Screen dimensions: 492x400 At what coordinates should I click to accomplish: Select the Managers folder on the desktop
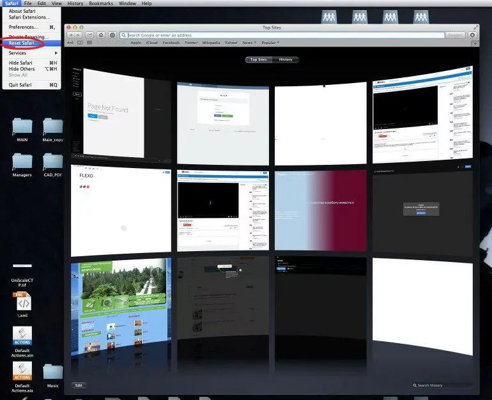(22, 165)
